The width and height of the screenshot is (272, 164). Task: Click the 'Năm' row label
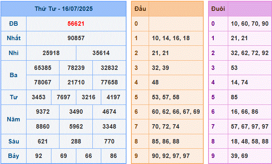point(14,119)
